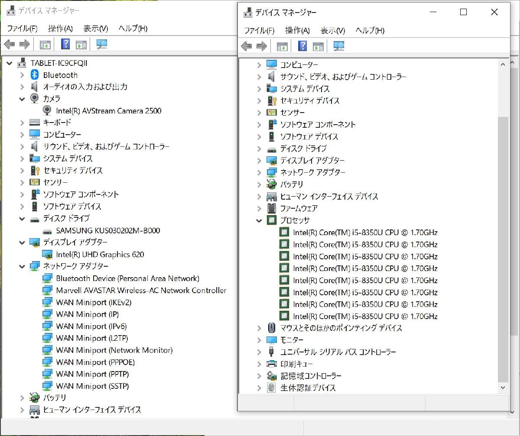Click Help icon in right window toolbar

pyautogui.click(x=302, y=46)
